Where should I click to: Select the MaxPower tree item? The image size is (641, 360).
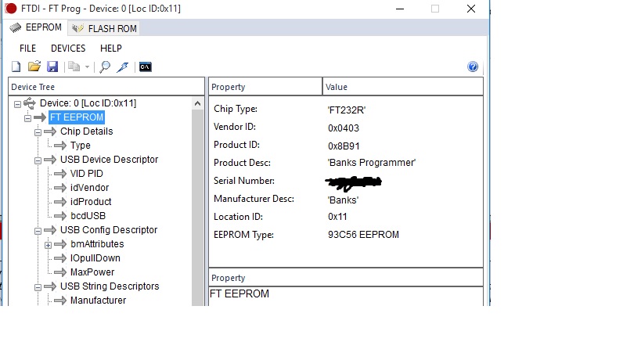[92, 272]
